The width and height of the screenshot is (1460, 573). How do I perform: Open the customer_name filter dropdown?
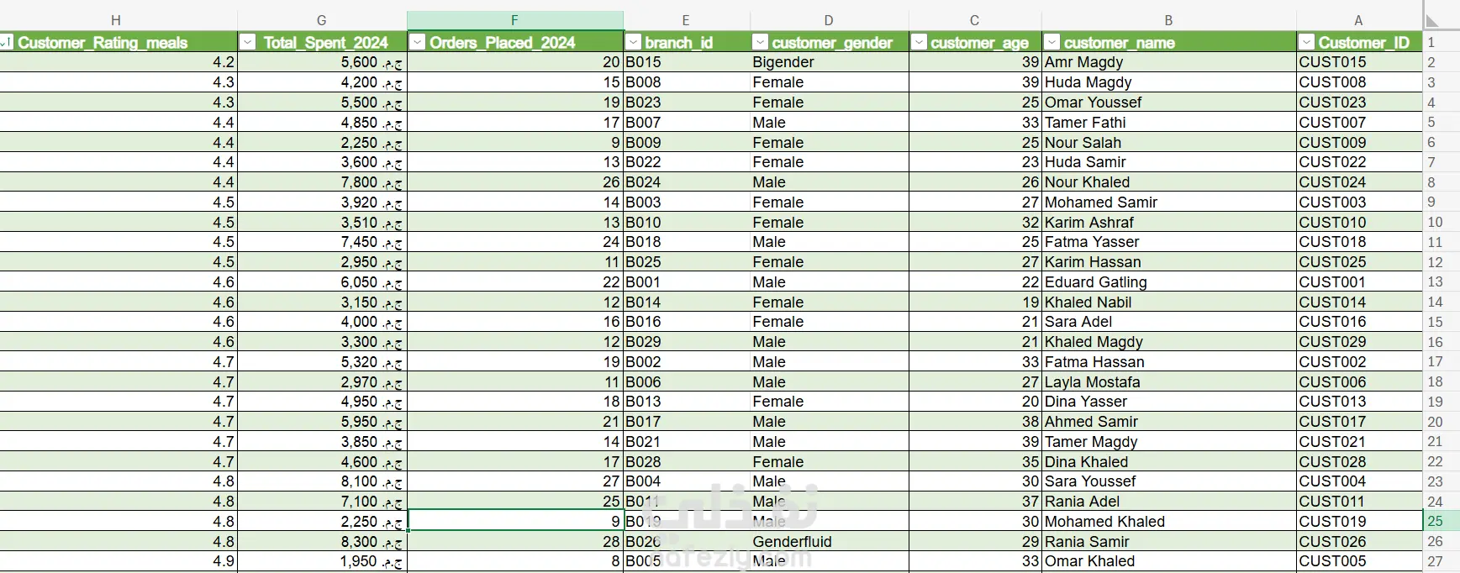(1052, 42)
